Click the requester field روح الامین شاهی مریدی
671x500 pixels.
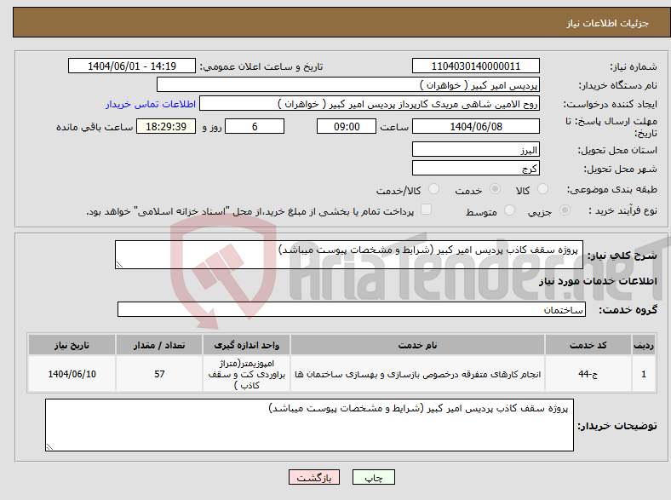pos(370,104)
